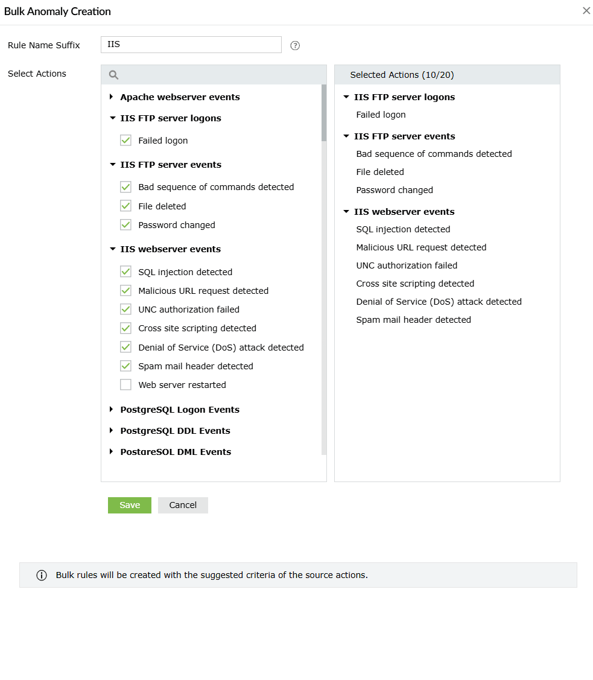Screen dimensions: 593x680
Task: Select File deleted in Selected Actions panel
Action: (x=380, y=172)
